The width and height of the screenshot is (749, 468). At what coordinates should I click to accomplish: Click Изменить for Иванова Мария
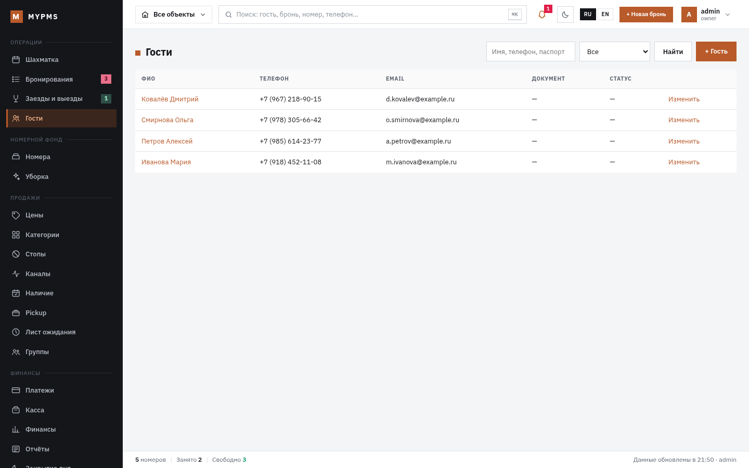(x=684, y=162)
